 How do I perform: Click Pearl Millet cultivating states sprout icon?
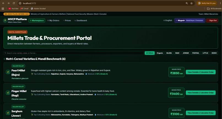point(32,74)
